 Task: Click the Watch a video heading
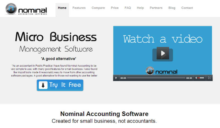point(163,39)
